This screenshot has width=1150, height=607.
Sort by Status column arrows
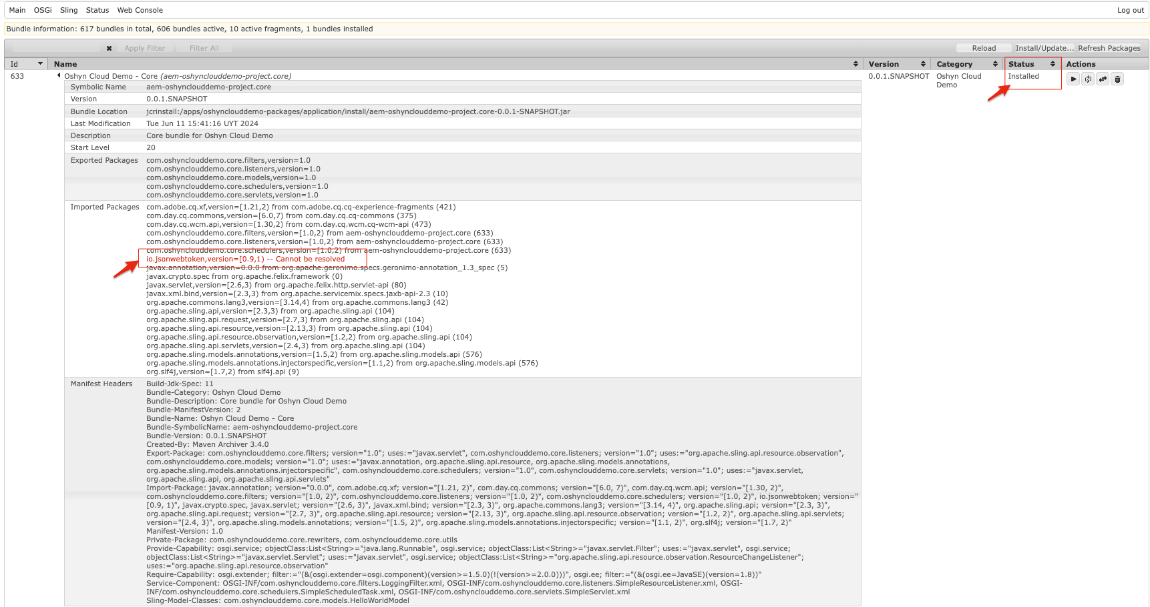1052,64
